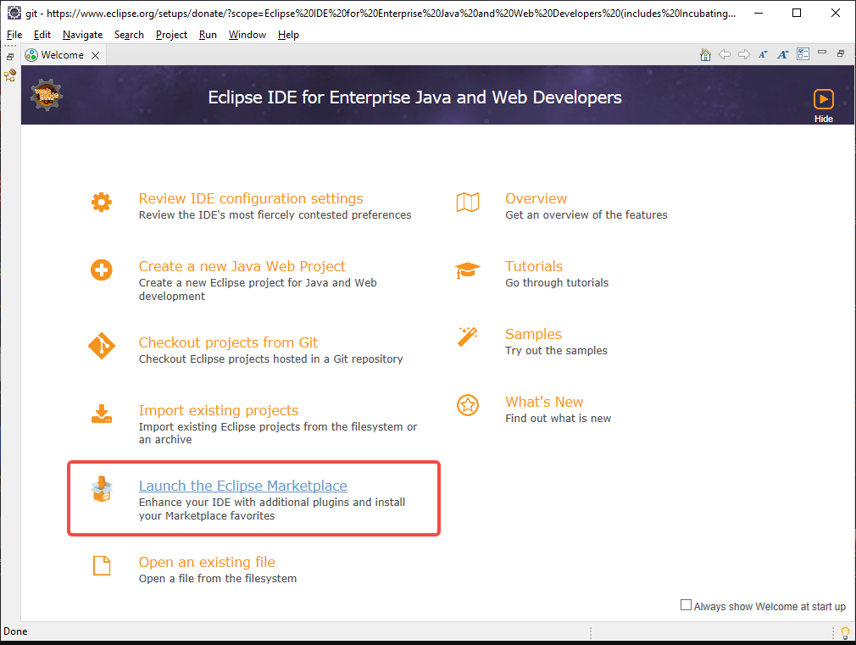Click the blank document icon for Open existing file
This screenshot has height=645, width=856.
click(102, 566)
